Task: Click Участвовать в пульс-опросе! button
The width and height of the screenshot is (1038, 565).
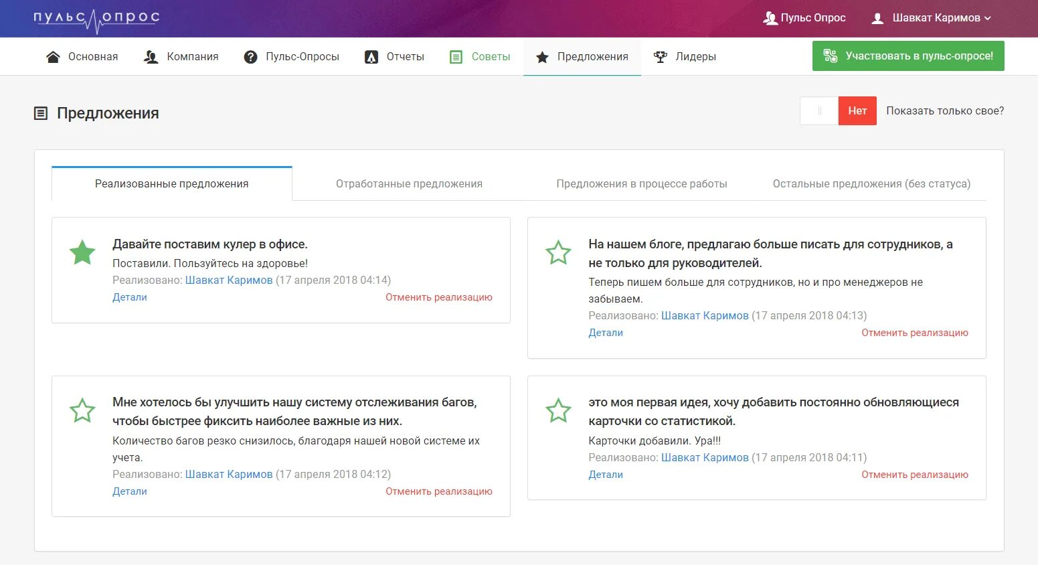Action: coord(908,56)
